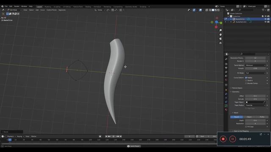Open the View Layer properties tab icon
The image size is (271, 152).
(x=226, y=72)
